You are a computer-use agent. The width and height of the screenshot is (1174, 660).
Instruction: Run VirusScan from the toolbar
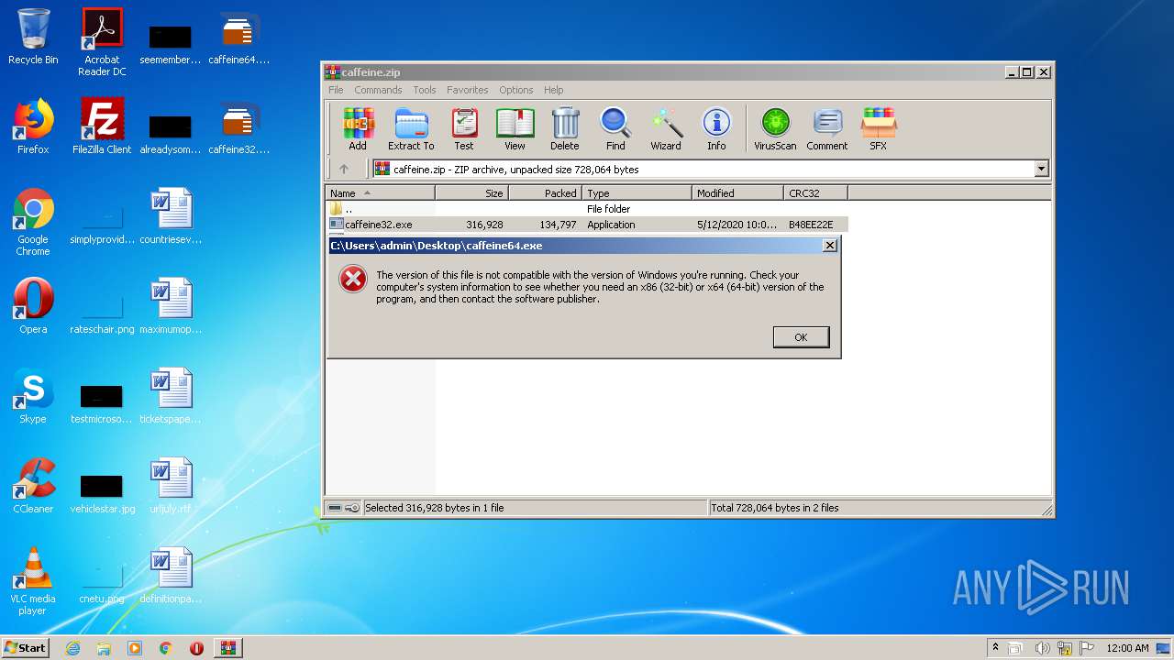pos(775,129)
